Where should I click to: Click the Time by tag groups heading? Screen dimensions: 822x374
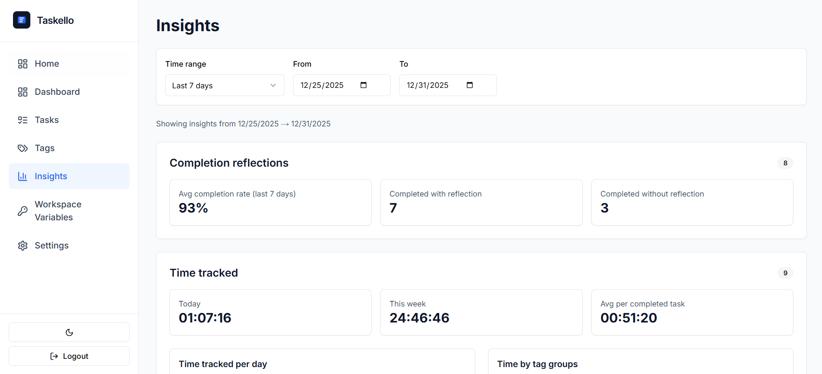(x=537, y=364)
